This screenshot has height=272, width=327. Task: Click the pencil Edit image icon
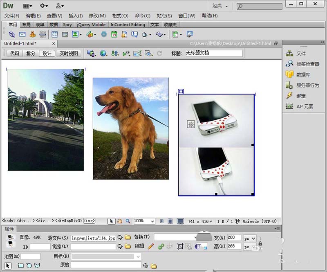coord(150,247)
